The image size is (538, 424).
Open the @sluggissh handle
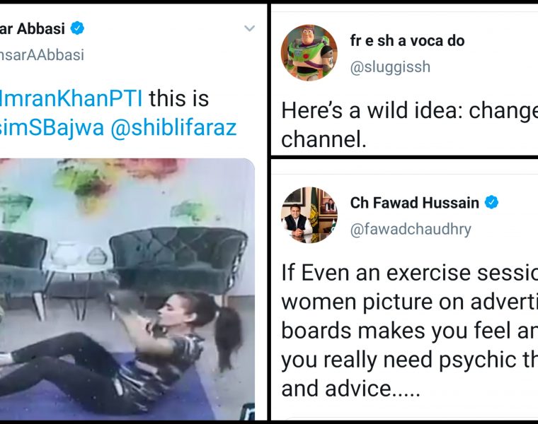coord(390,67)
